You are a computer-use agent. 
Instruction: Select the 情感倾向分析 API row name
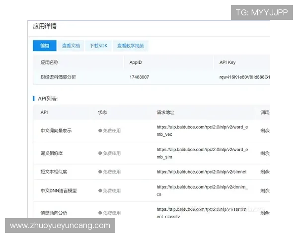54,213
